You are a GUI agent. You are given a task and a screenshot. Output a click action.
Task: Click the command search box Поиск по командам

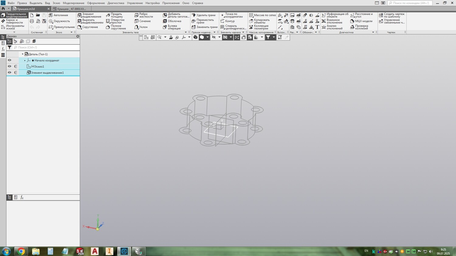point(410,3)
